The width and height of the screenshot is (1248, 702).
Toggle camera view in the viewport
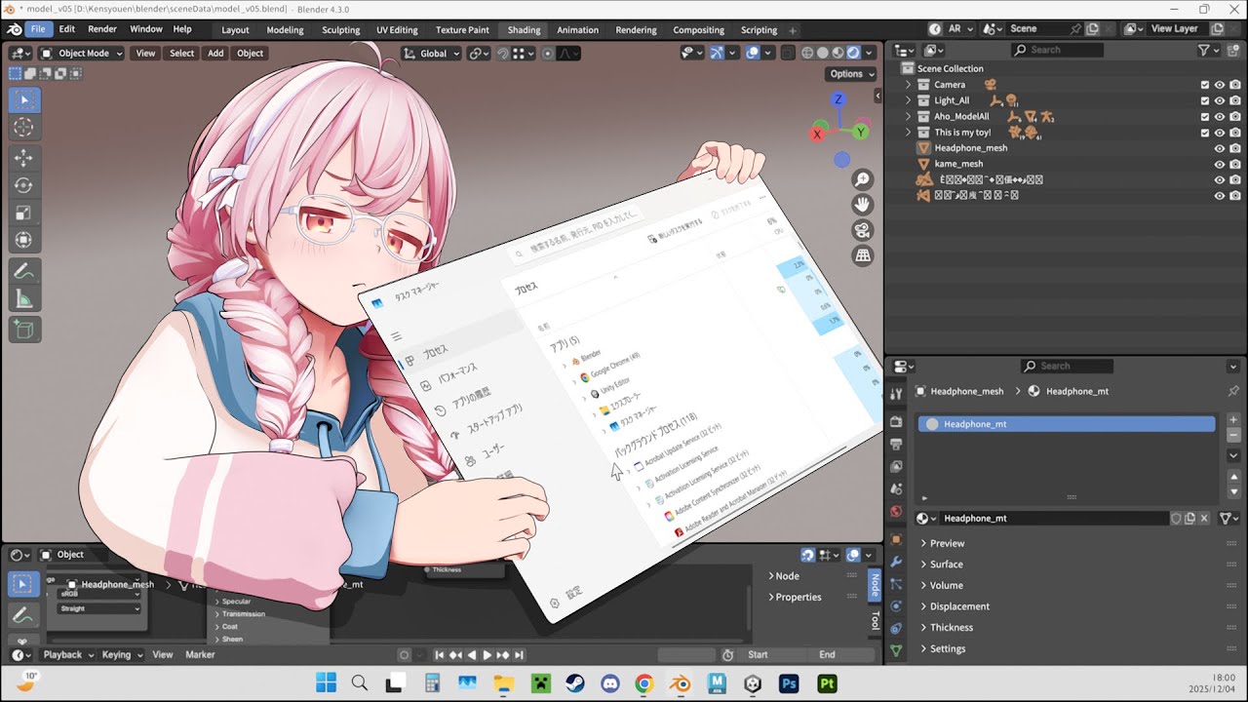pyautogui.click(x=862, y=230)
